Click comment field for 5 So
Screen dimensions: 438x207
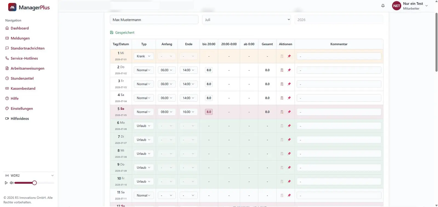tap(339, 112)
